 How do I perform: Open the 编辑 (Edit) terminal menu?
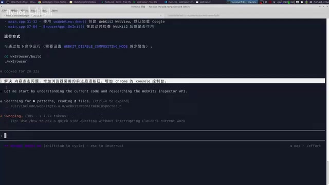[14, 10]
